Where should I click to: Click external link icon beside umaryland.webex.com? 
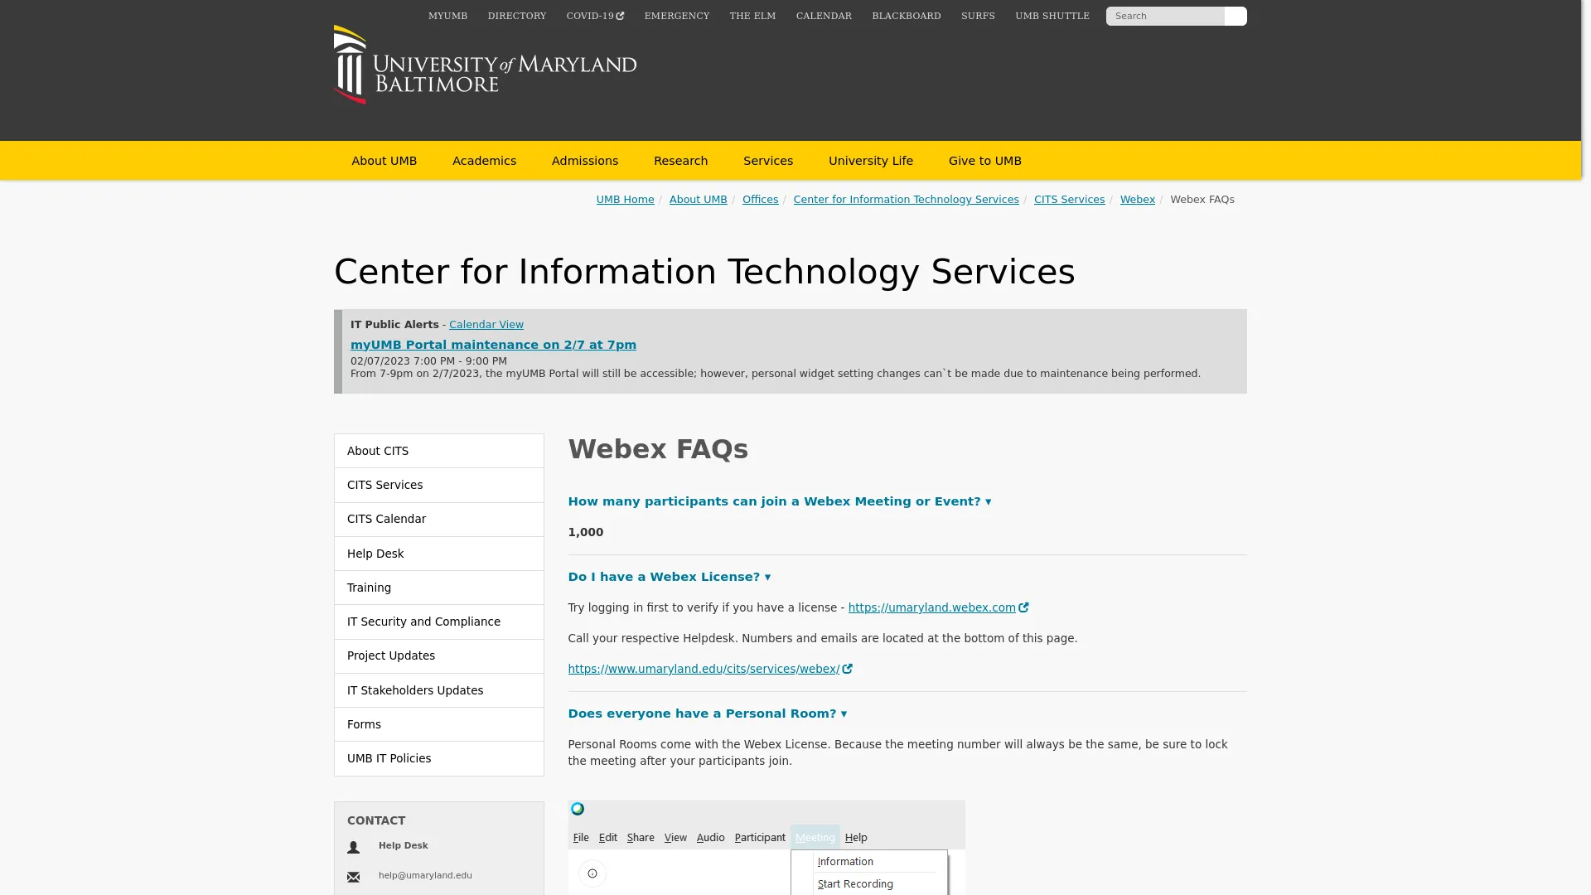tap(1024, 607)
